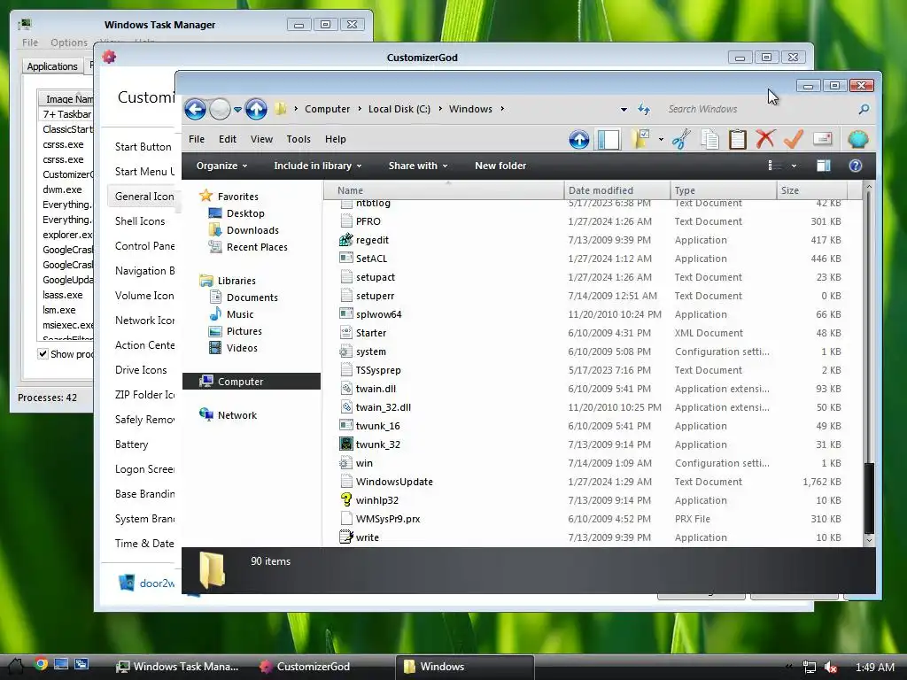Open Chrome from the taskbar quick launch
The width and height of the screenshot is (907, 680).
[41, 664]
